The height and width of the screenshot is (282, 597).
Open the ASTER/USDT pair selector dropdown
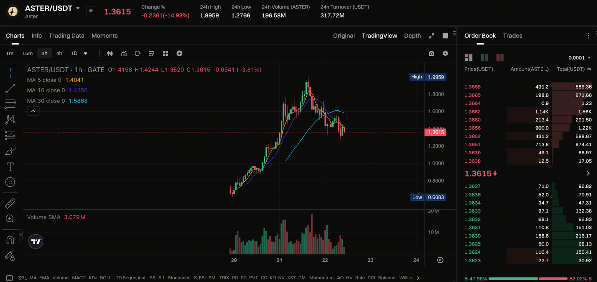click(78, 8)
